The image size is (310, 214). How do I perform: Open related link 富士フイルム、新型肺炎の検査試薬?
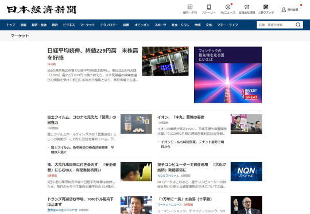[82, 150]
